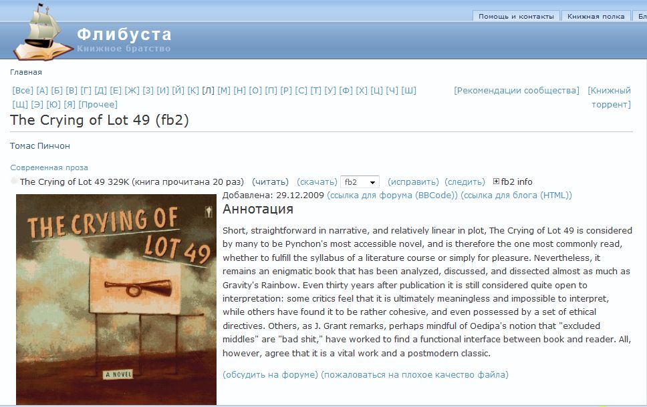Expand the fb2 info plus icon
This screenshot has width=647, height=407.
coord(496,181)
